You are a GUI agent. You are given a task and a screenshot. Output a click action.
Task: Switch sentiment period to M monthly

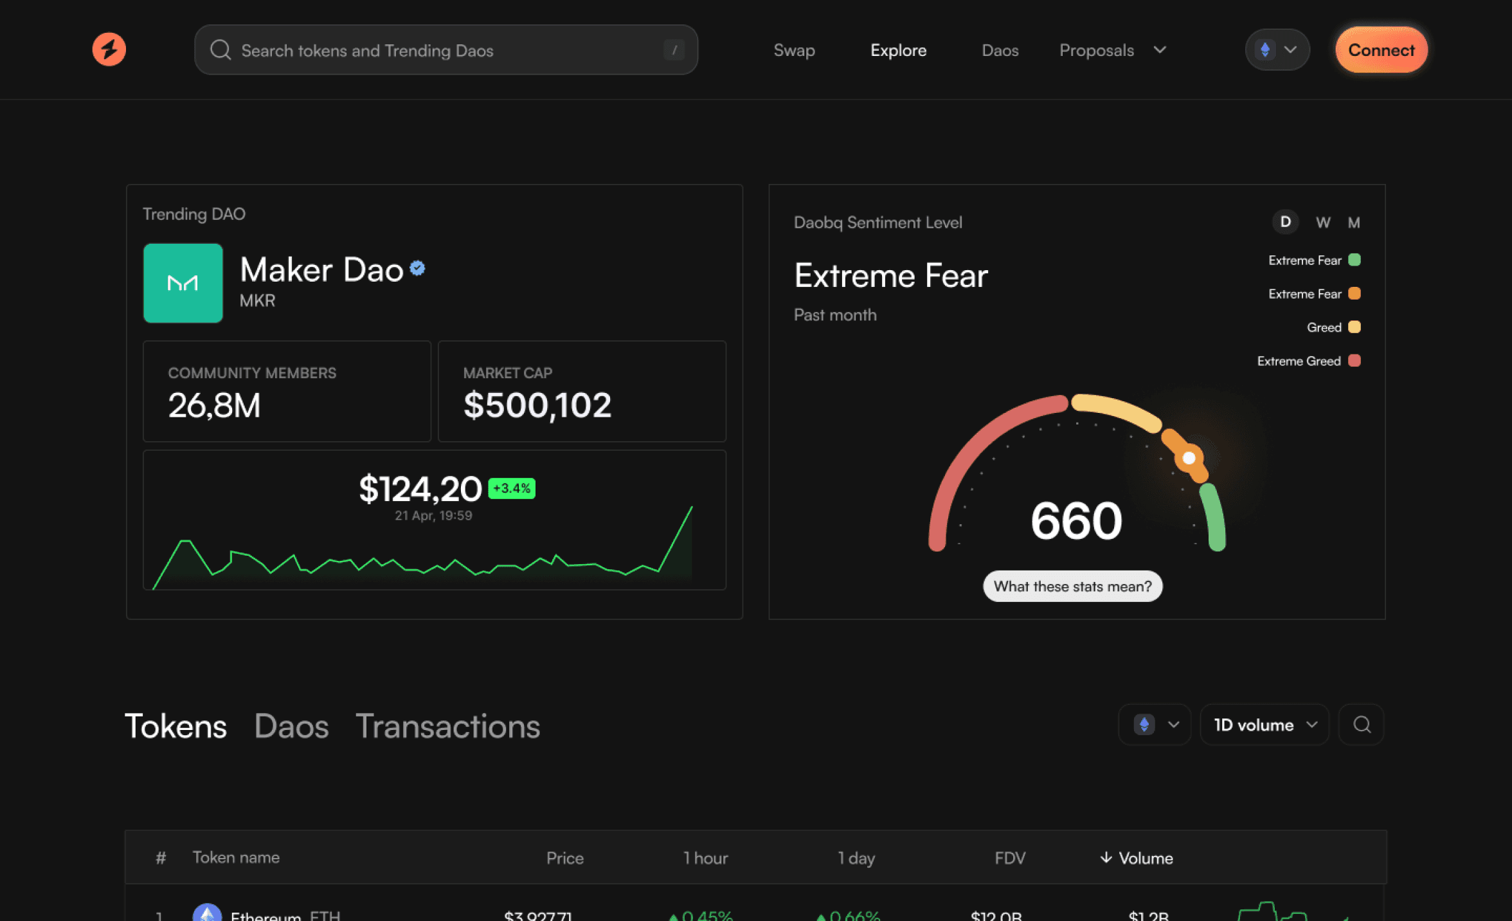click(1354, 223)
